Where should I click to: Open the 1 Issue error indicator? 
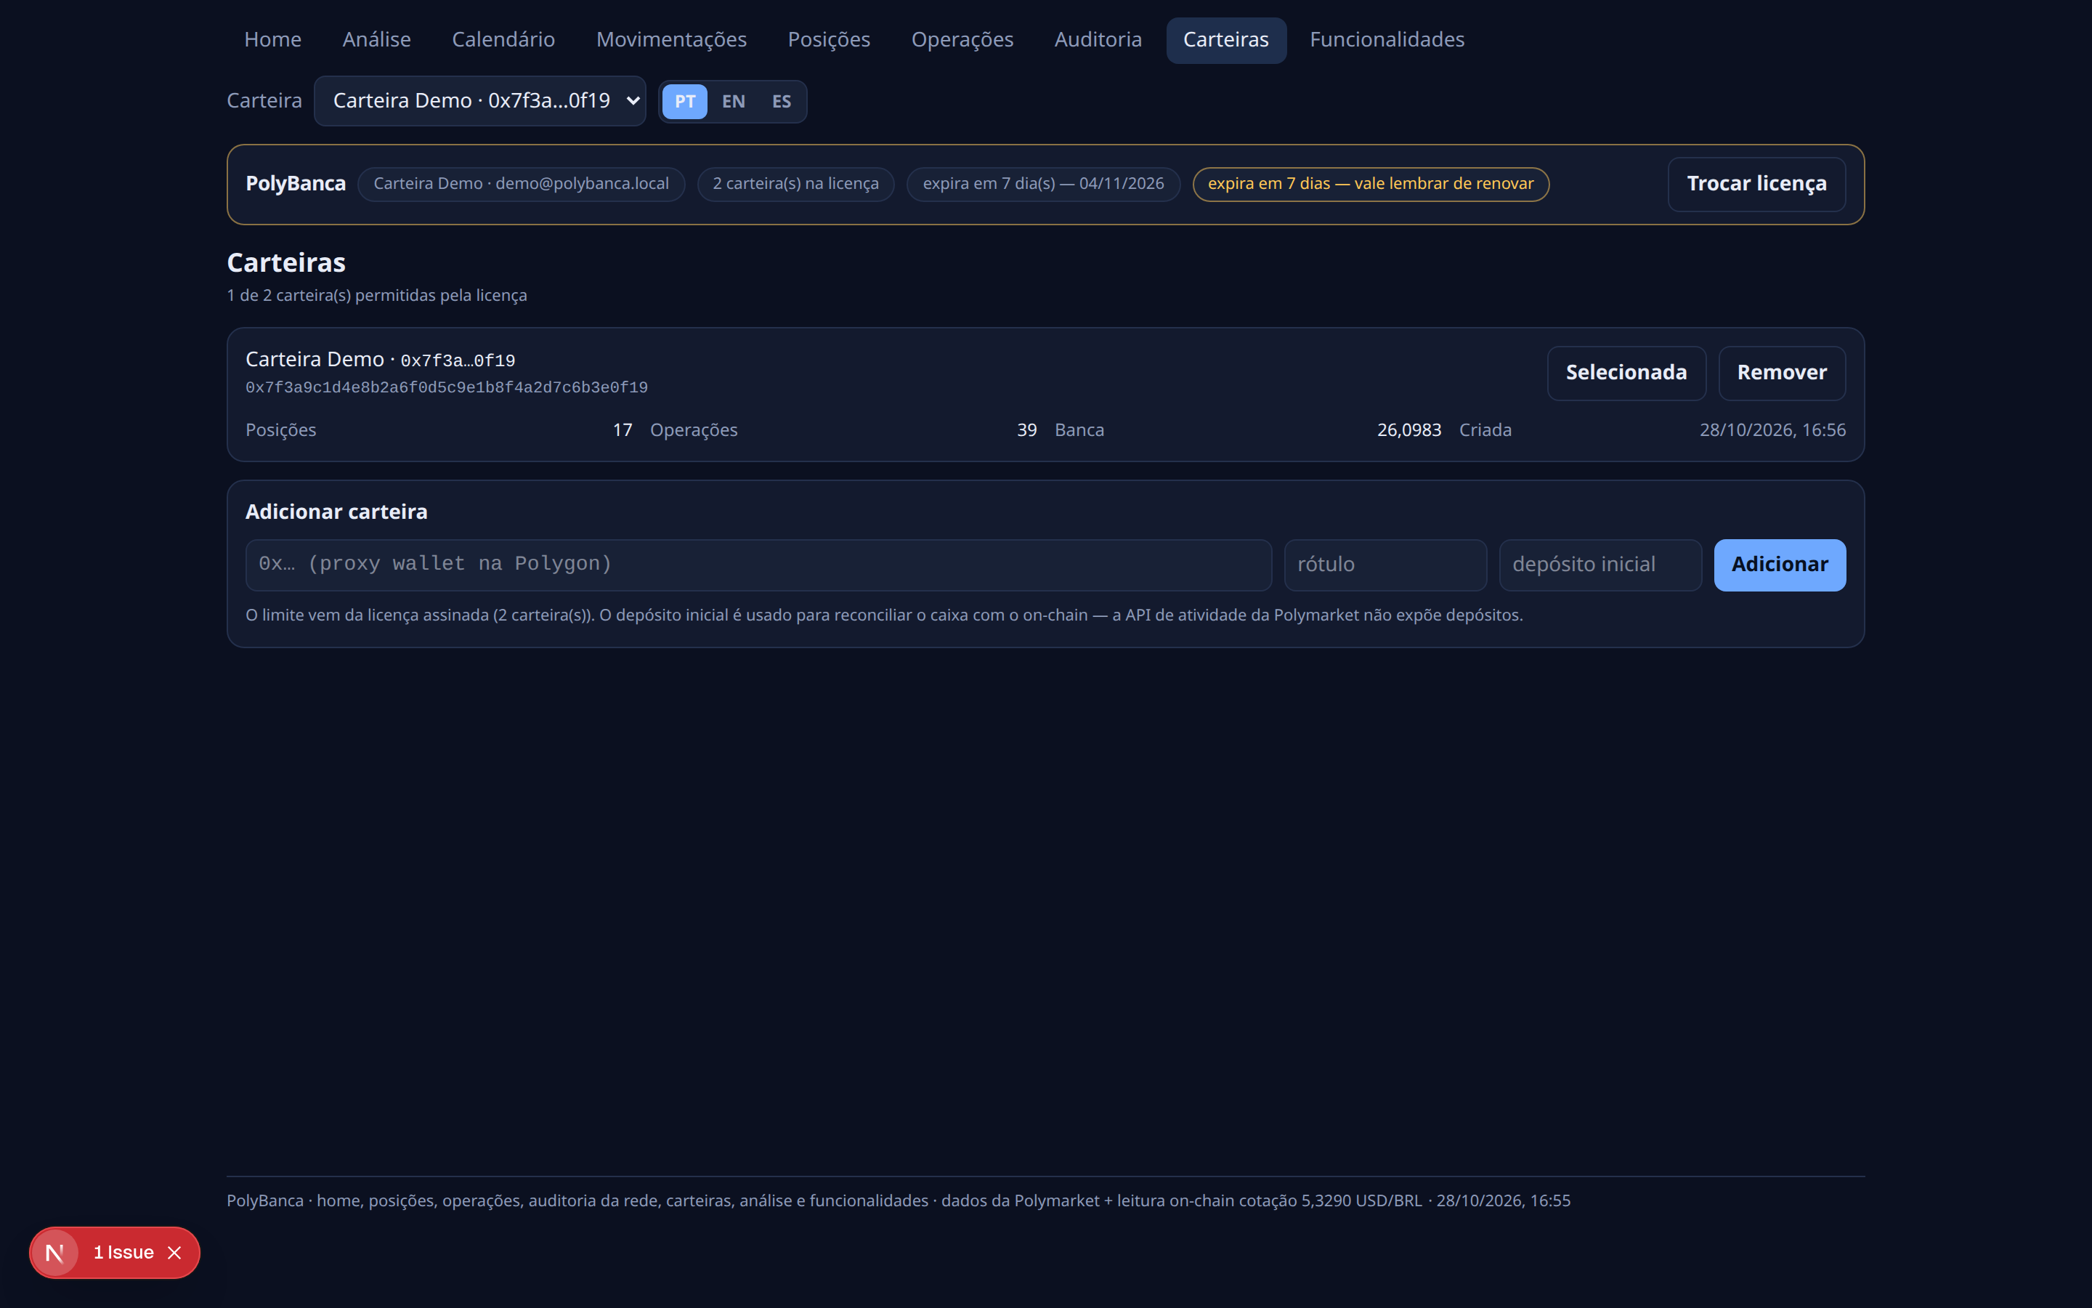[123, 1253]
